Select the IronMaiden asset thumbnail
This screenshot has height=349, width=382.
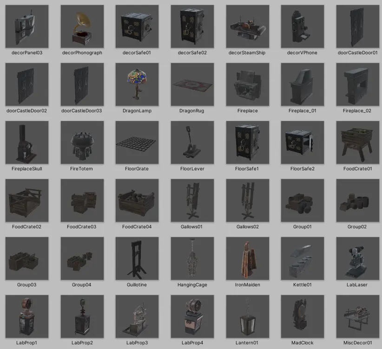(x=248, y=259)
